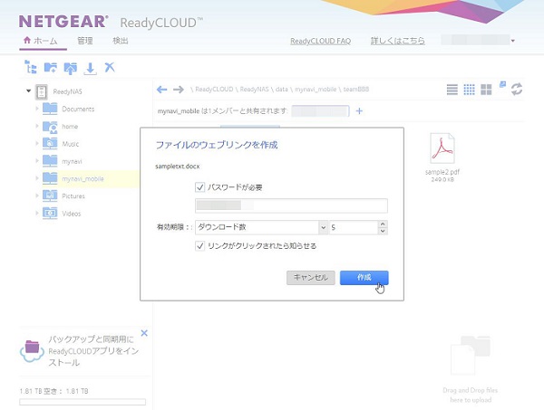The height and width of the screenshot is (410, 544).
Task: Select the Documents folder icon
Action: point(50,109)
